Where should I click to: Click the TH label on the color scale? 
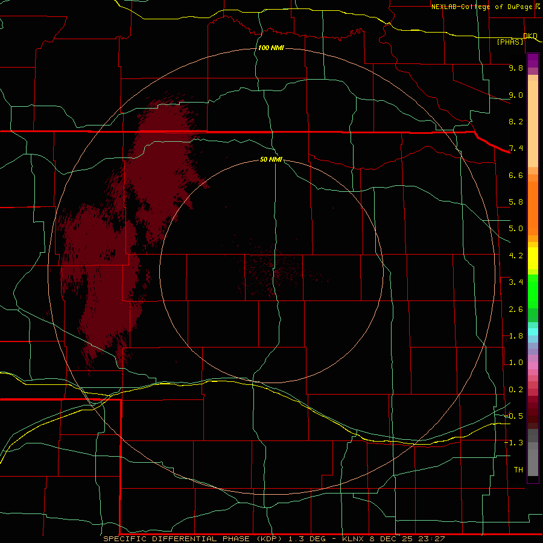pos(518,470)
